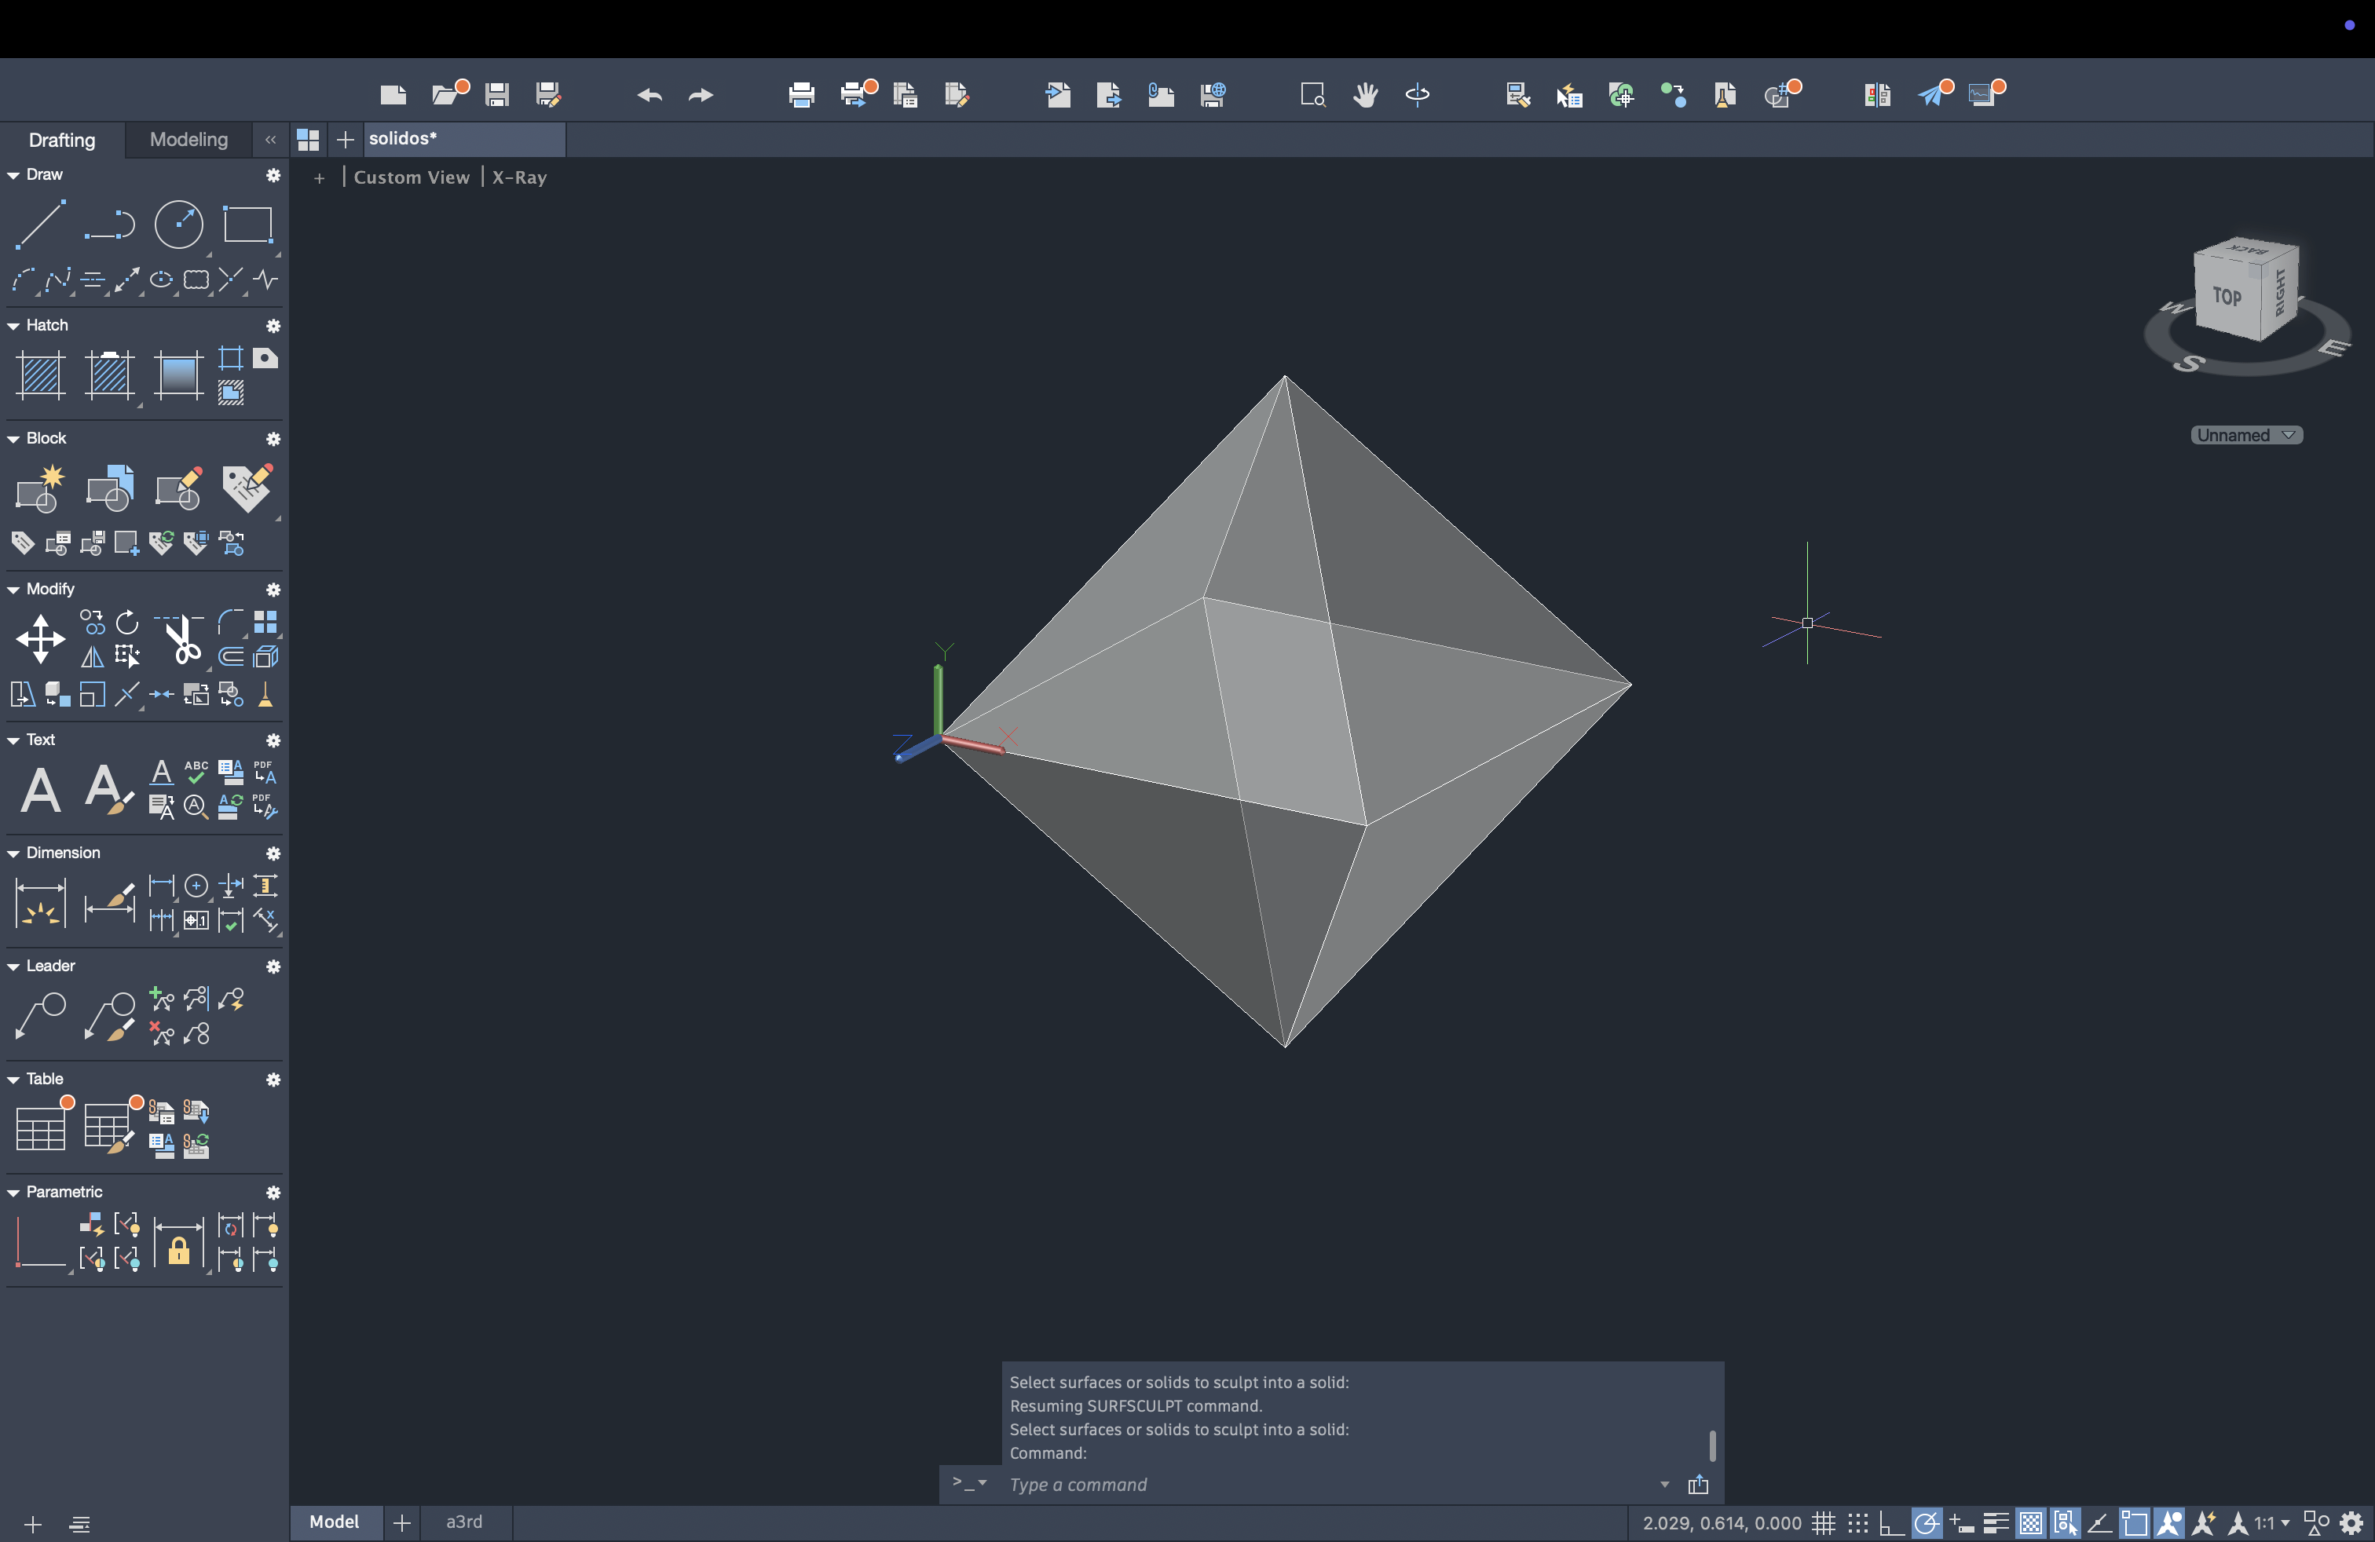Click the Move tool in Modify panel

click(40, 639)
